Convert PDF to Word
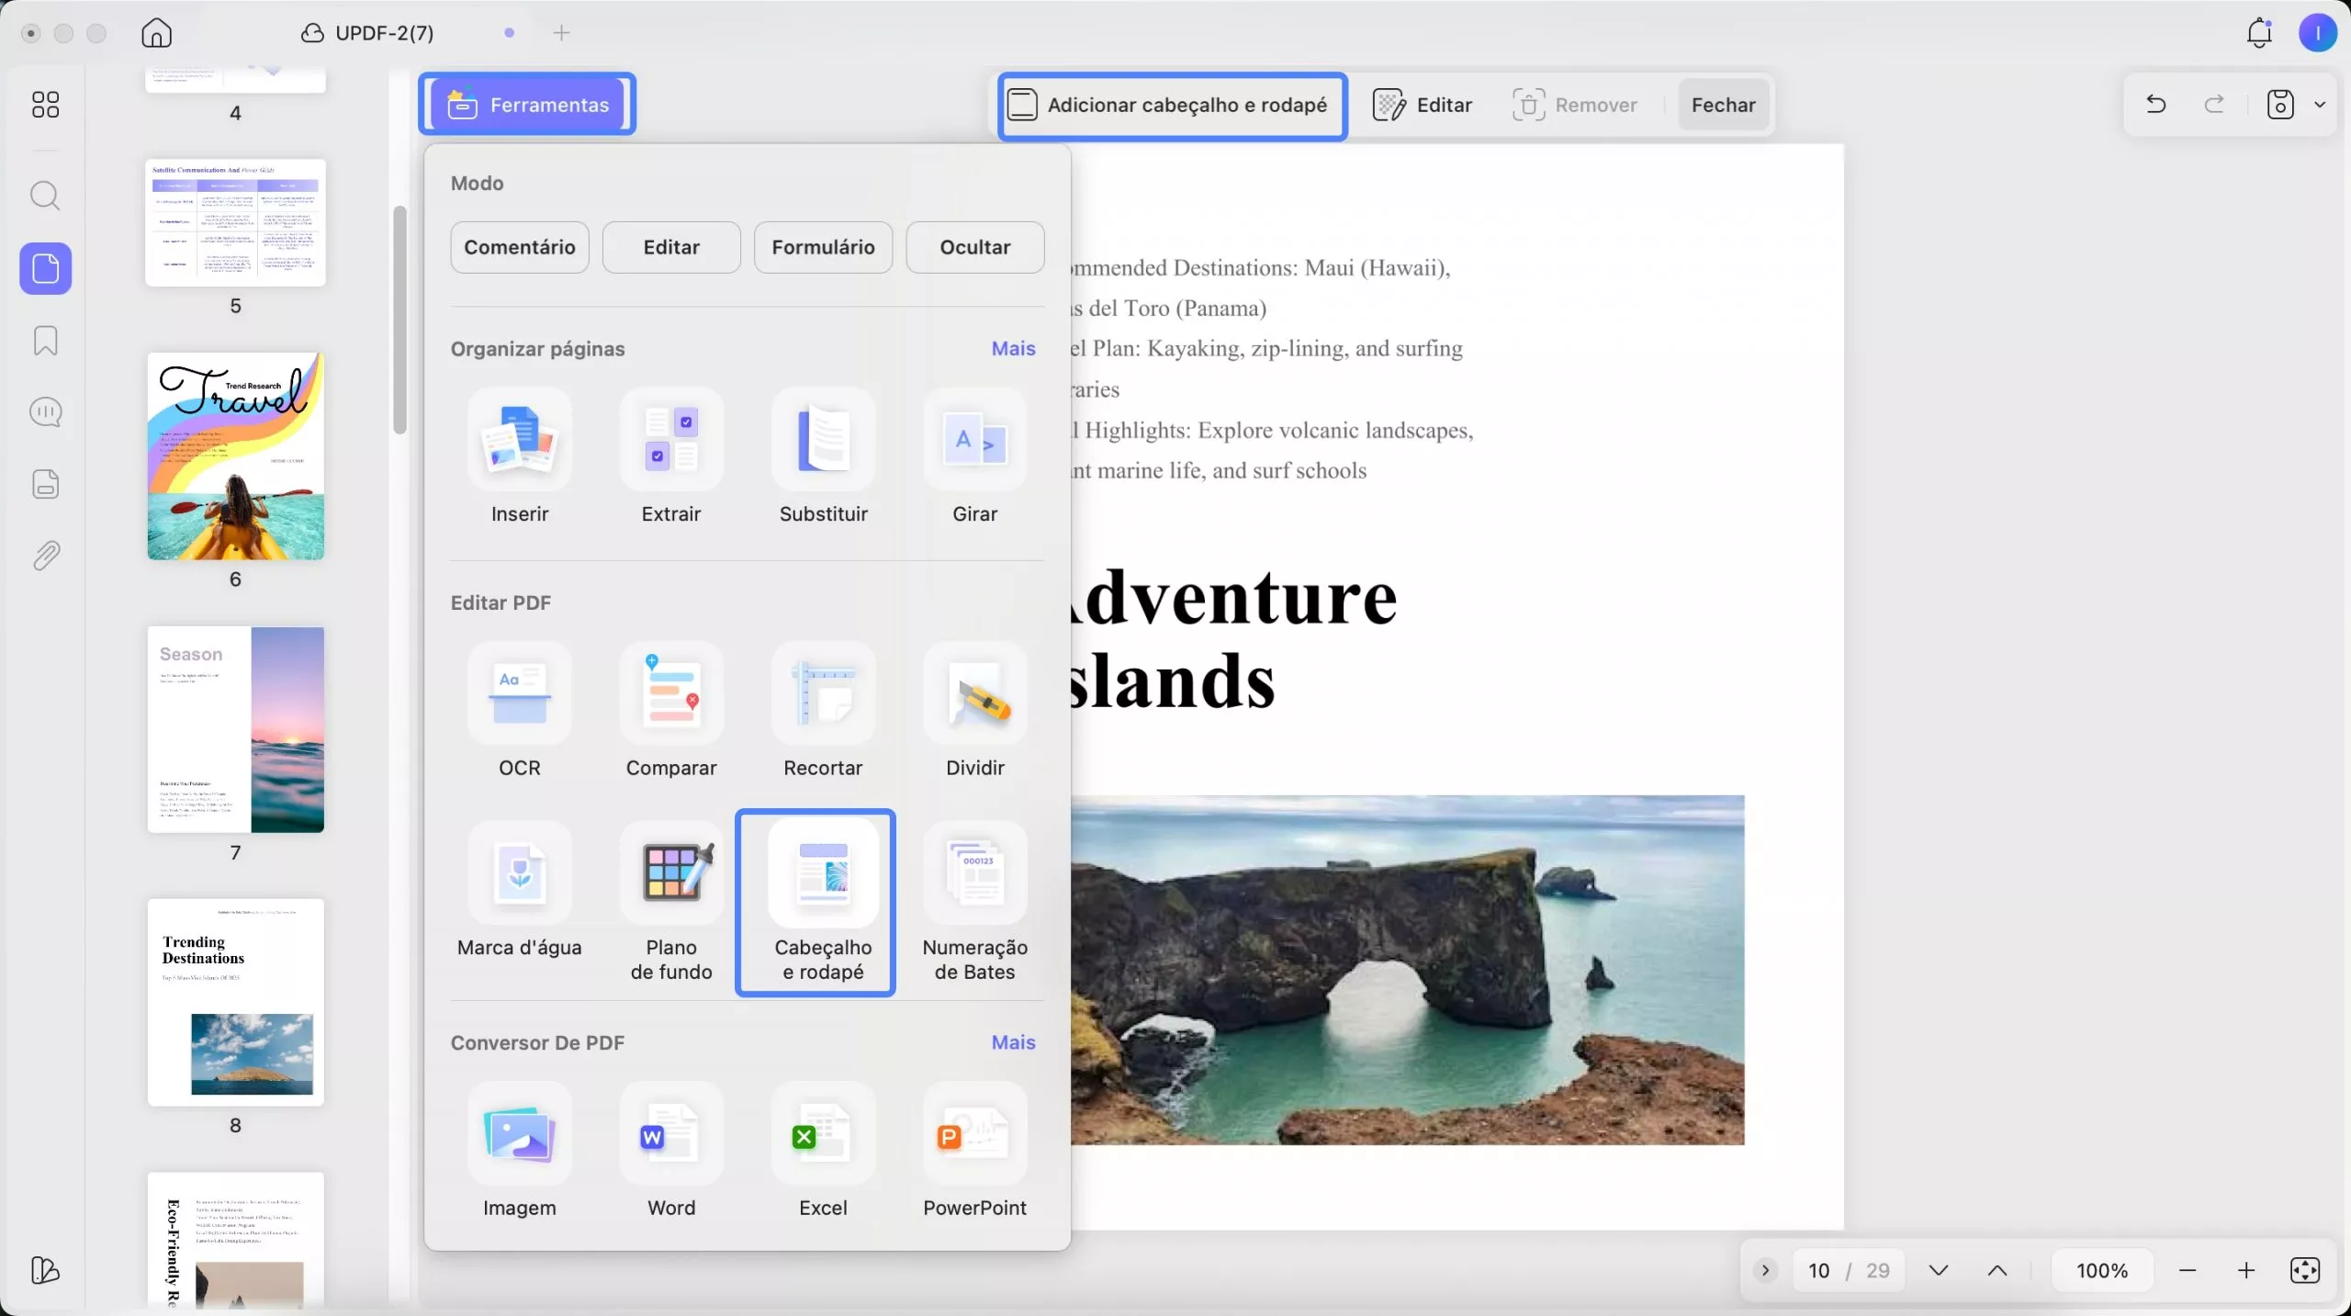This screenshot has width=2351, height=1316. point(671,1152)
